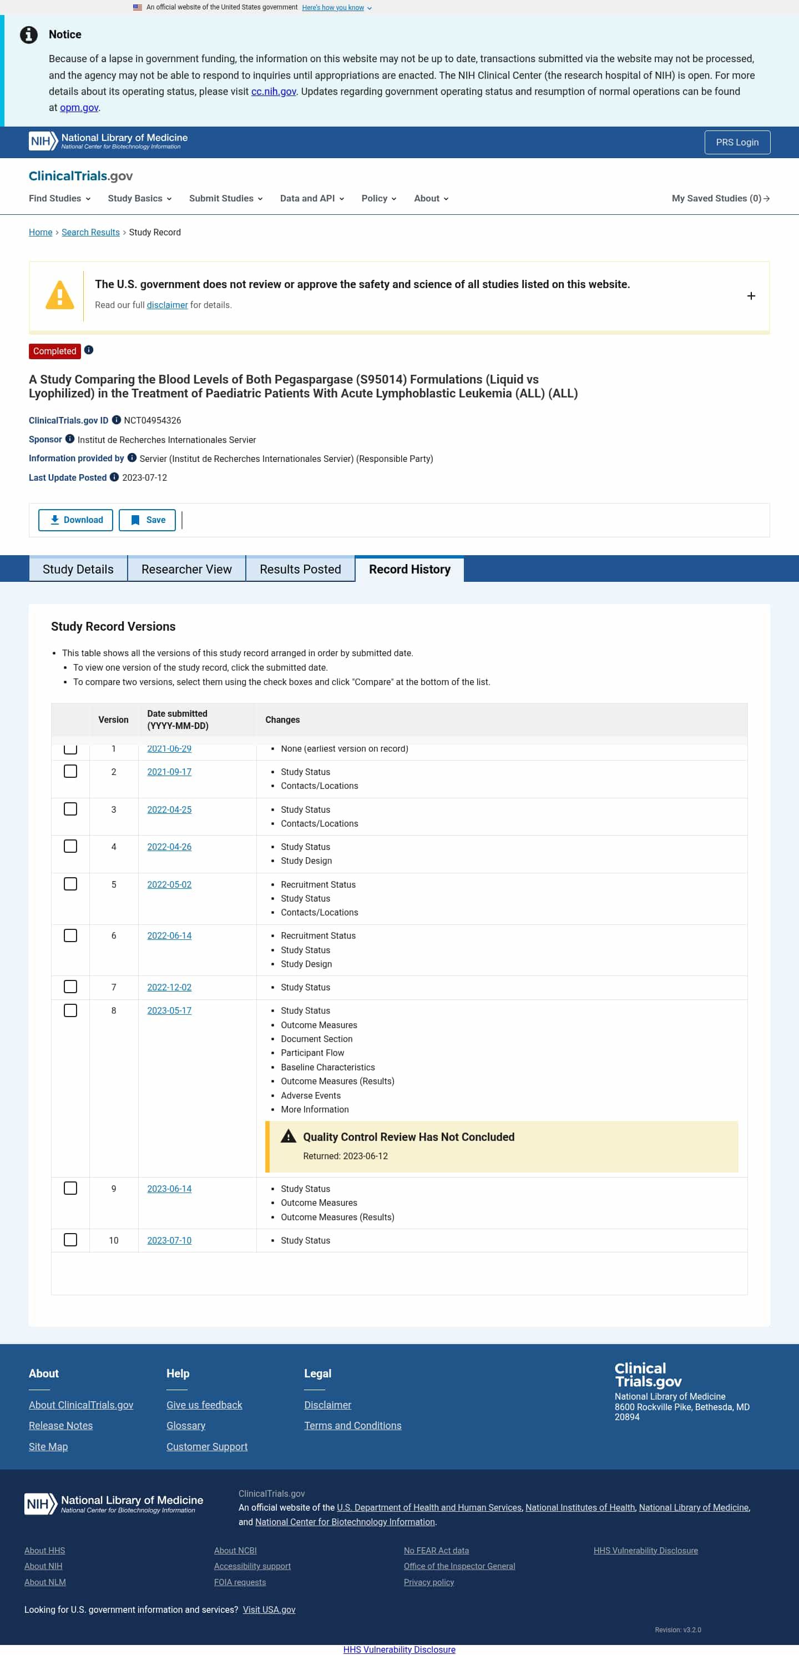This screenshot has width=799, height=1655.
Task: Expand the About navigation menu
Action: click(432, 199)
